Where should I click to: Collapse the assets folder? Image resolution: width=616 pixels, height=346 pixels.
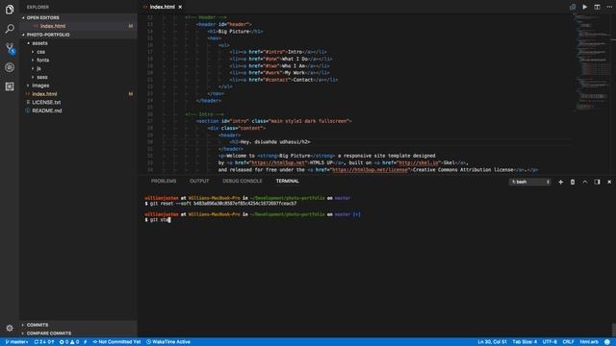click(39, 43)
